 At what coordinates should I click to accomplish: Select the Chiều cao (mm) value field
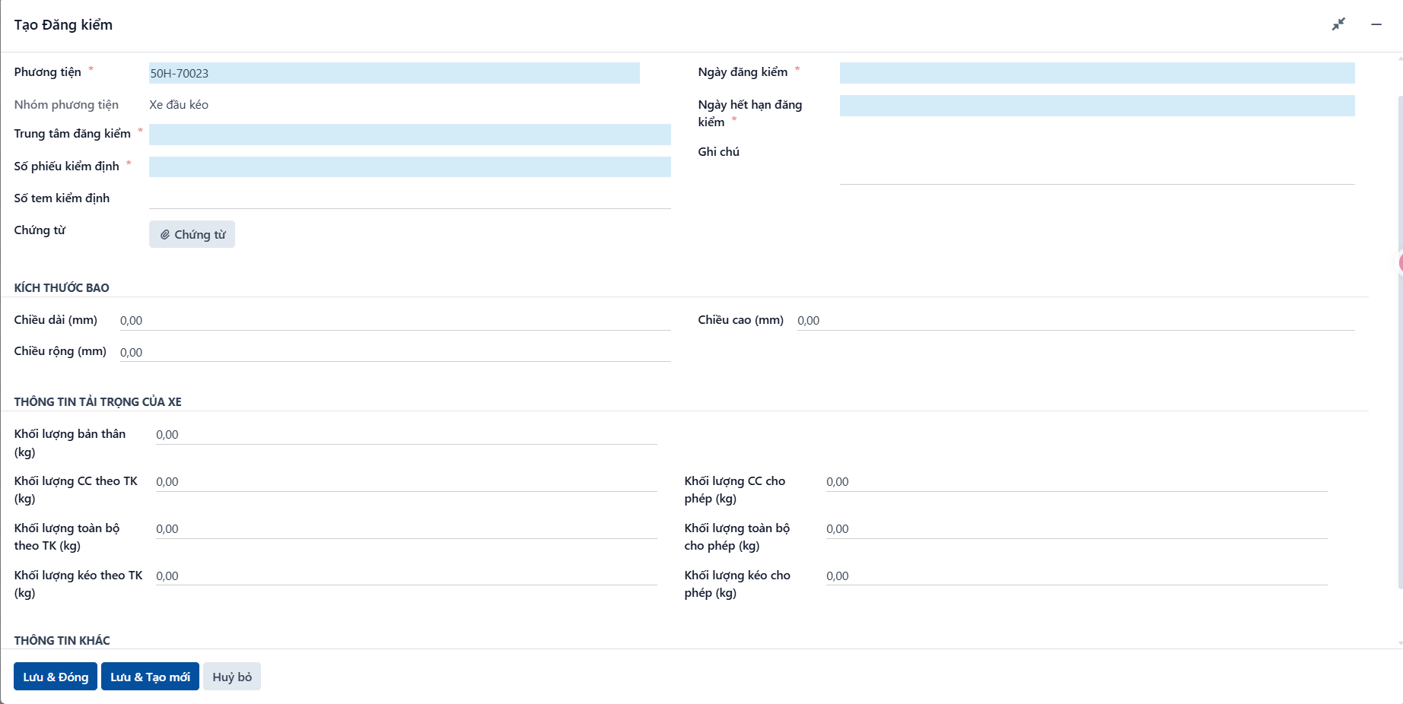coord(1076,320)
